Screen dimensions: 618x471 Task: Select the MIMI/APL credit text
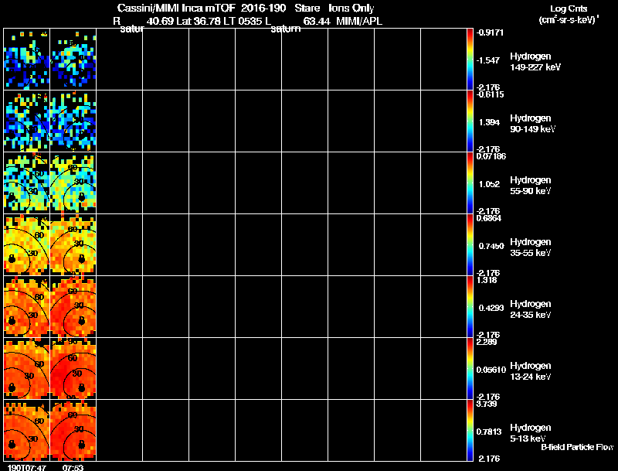pos(359,22)
